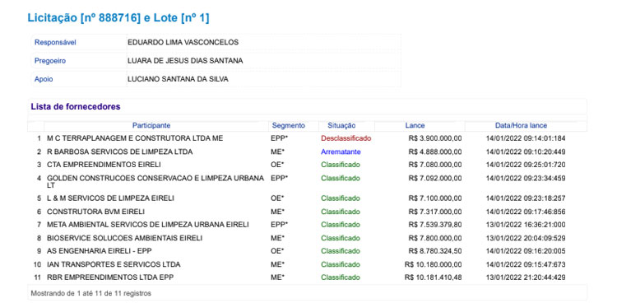Image resolution: width=617 pixels, height=303 pixels.
Task: Select CONSTRUTORA BVM EIRELI row
Action: coord(307,212)
